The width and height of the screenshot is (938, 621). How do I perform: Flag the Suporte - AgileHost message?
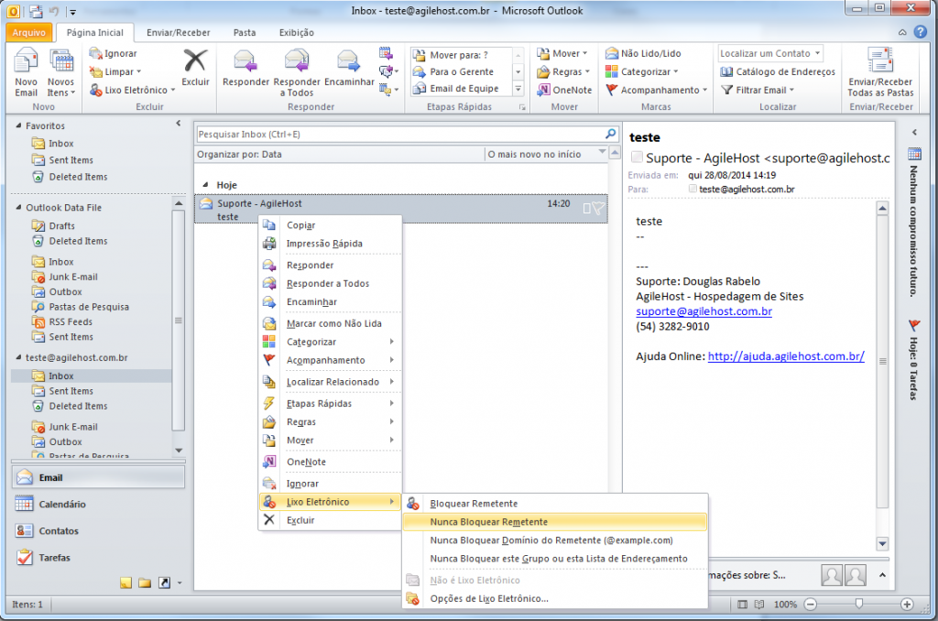[598, 208]
